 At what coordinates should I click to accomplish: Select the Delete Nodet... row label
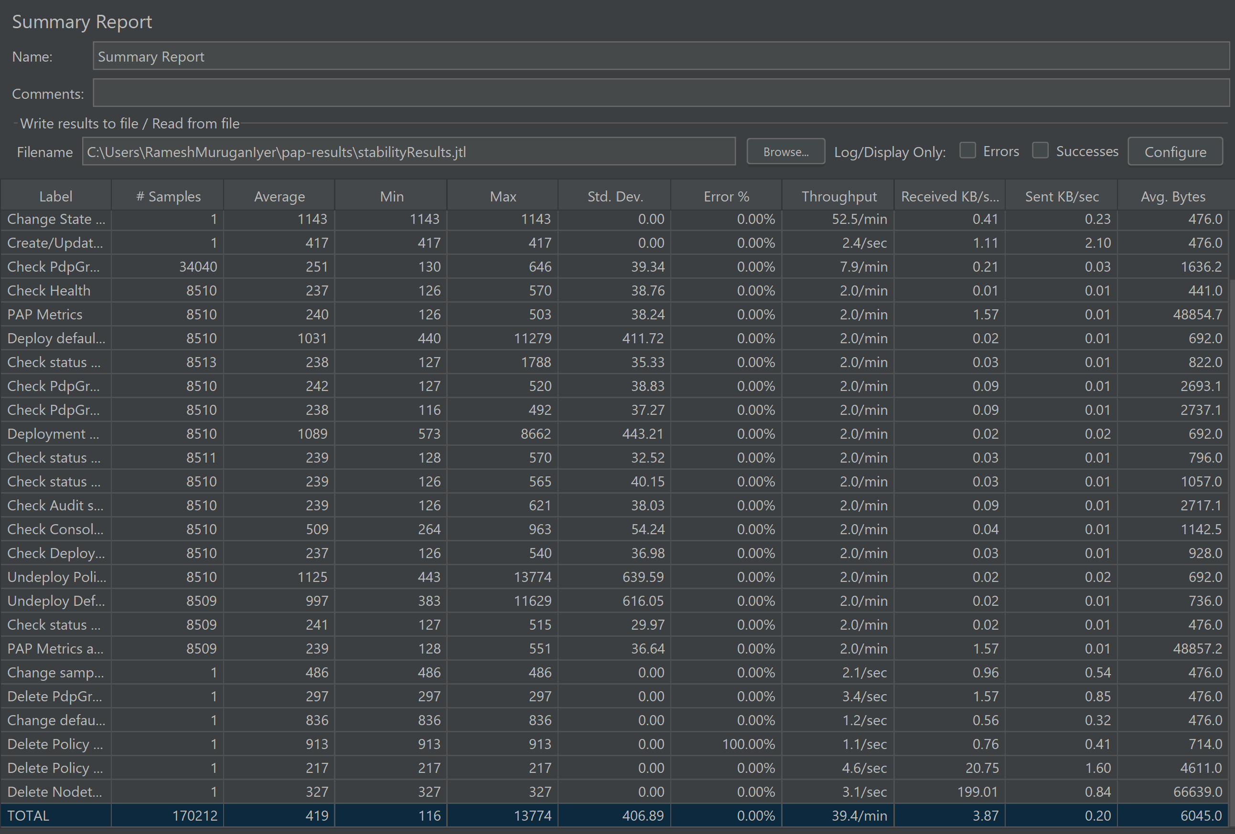(56, 792)
